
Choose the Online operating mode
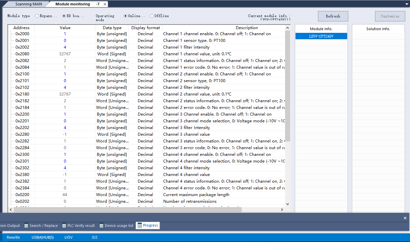coord(126,16)
